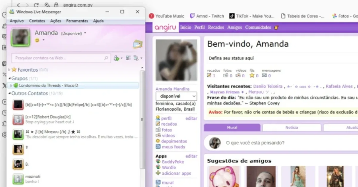
Task: Click the angiru logo
Action: [x=165, y=28]
